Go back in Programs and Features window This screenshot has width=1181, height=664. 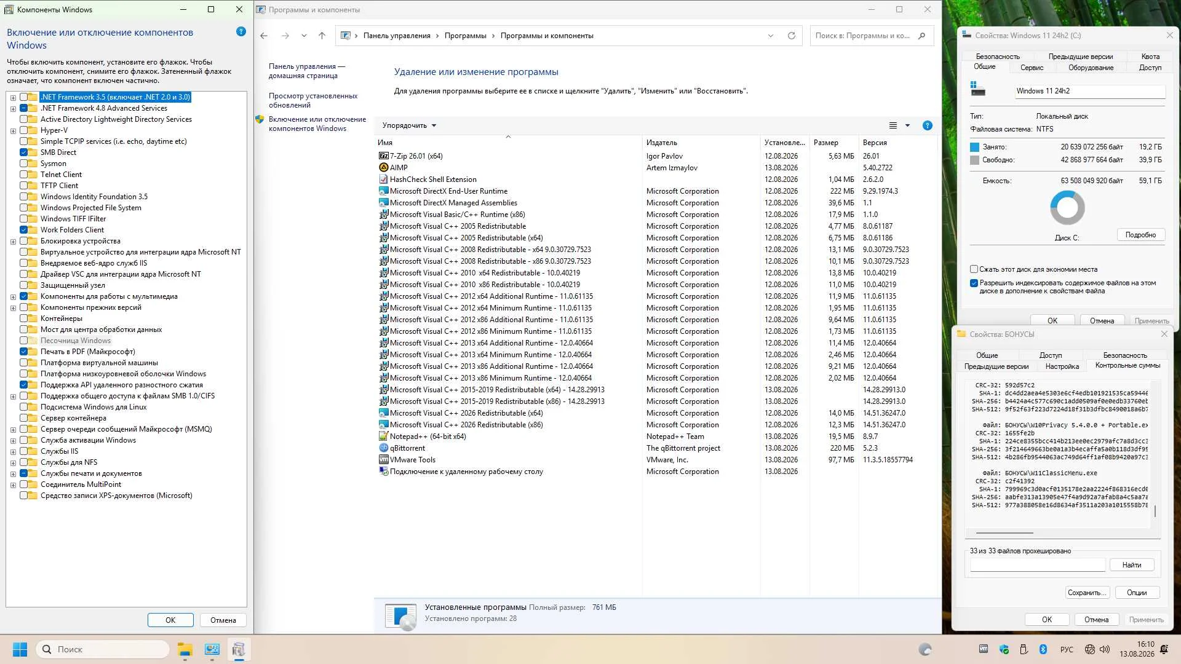(264, 36)
